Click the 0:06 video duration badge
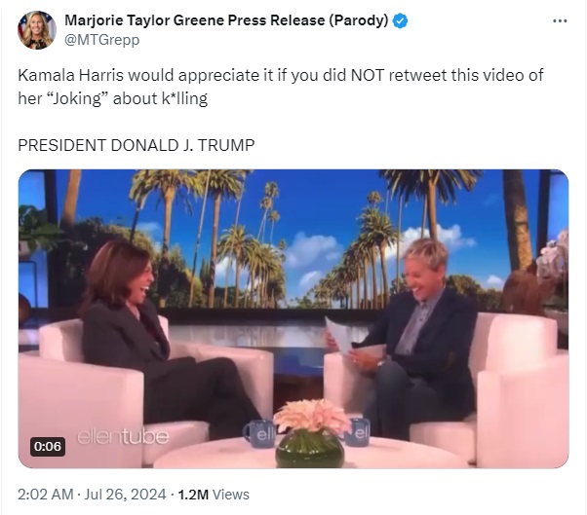Image resolution: width=587 pixels, height=515 pixels. 48,446
